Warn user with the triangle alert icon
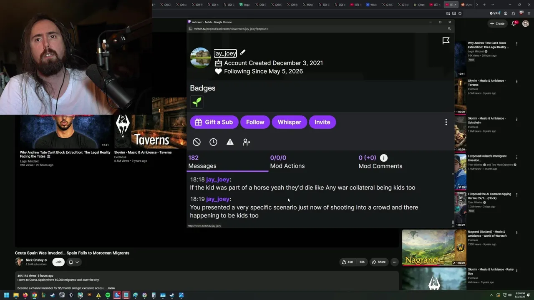This screenshot has height=300, width=534. click(230, 142)
